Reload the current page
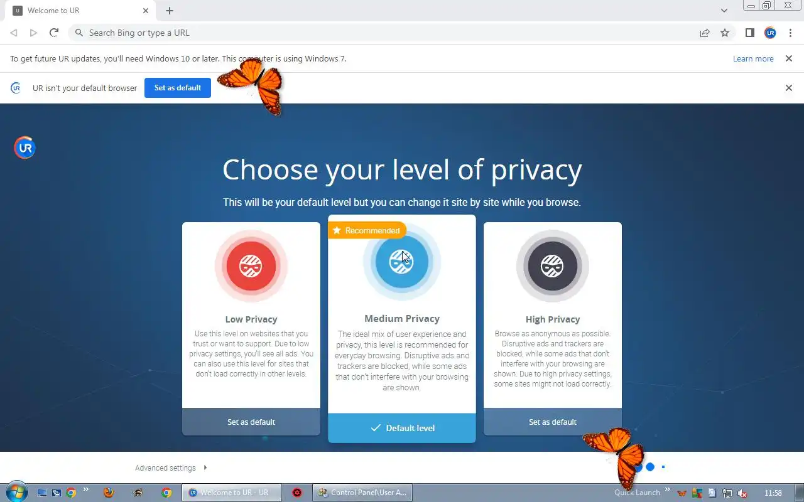 (54, 33)
